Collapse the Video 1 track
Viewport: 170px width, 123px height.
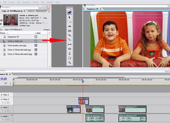[2, 107]
